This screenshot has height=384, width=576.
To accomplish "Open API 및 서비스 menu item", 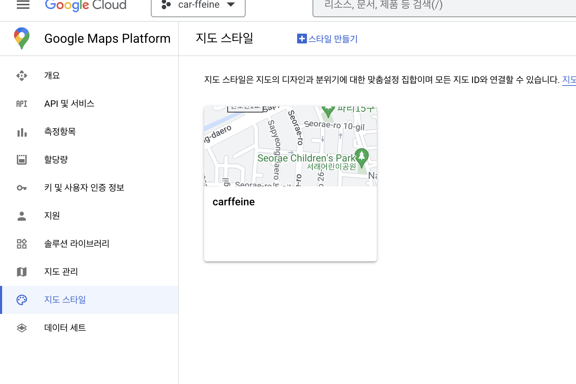I will pyautogui.click(x=89, y=104).
